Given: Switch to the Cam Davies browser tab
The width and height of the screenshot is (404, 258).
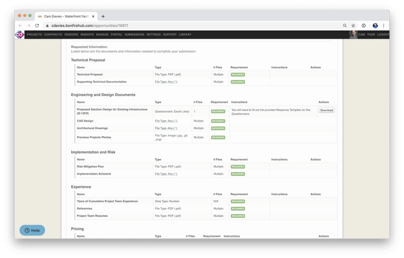Looking at the screenshot, I should pos(64,16).
